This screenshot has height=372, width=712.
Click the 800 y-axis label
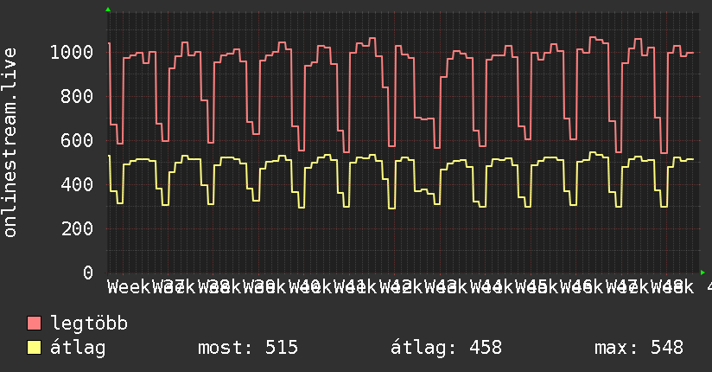pyautogui.click(x=77, y=96)
